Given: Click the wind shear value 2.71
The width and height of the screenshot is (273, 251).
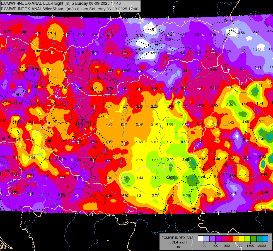Looking at the screenshot, I should tap(155, 196).
